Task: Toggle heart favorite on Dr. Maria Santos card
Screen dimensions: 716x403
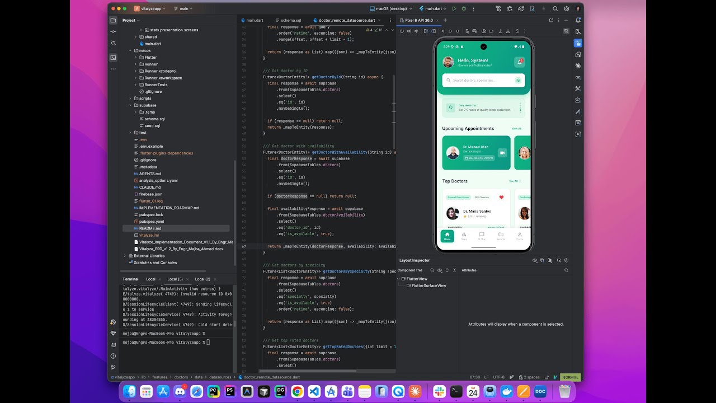Action: pyautogui.click(x=501, y=197)
